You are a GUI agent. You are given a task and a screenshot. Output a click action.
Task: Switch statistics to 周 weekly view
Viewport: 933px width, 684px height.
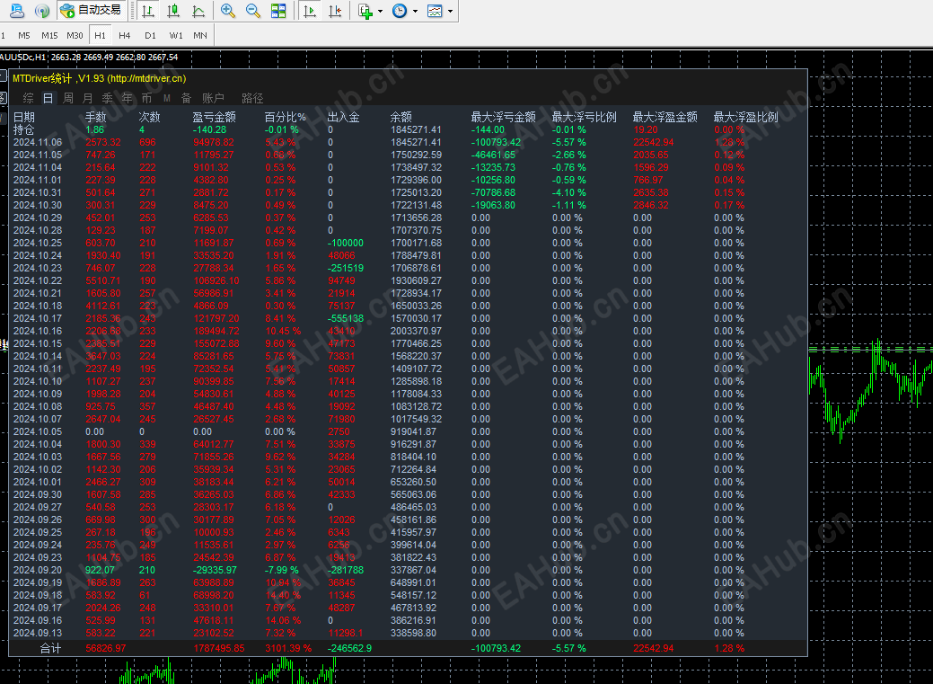coord(68,98)
